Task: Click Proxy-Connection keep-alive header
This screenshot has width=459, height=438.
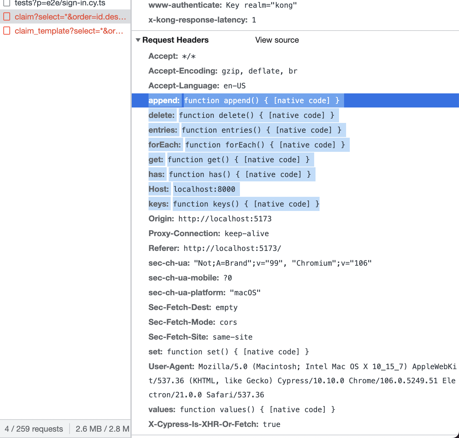Action: click(x=209, y=233)
